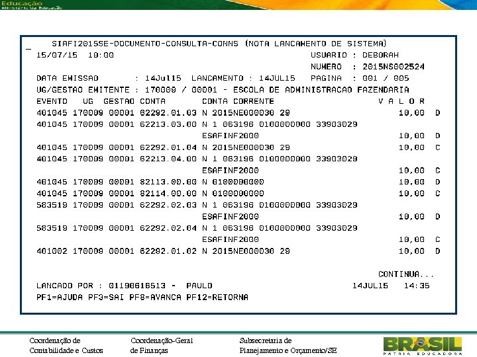Image resolution: width=477 pixels, height=357 pixels.
Task: Click the document number 2015NS002524
Action: (x=394, y=67)
